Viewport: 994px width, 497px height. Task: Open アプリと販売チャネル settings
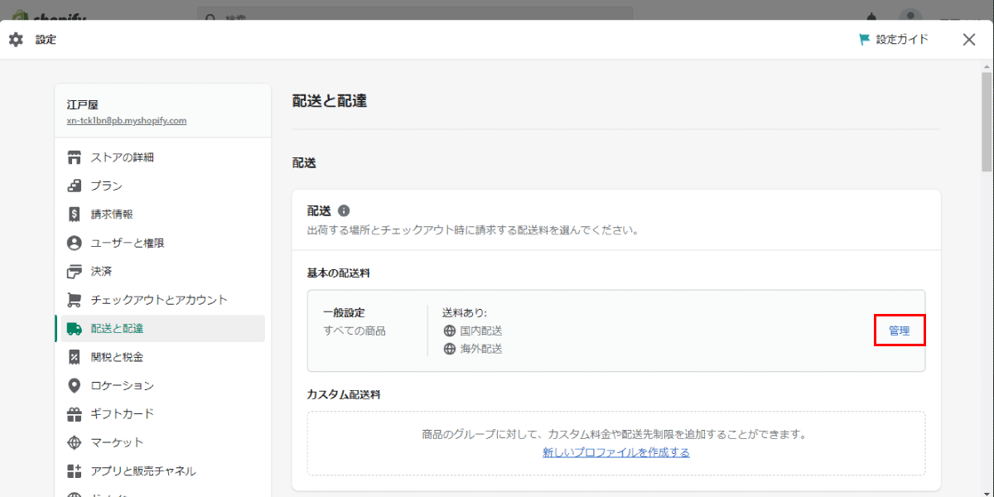(x=163, y=470)
